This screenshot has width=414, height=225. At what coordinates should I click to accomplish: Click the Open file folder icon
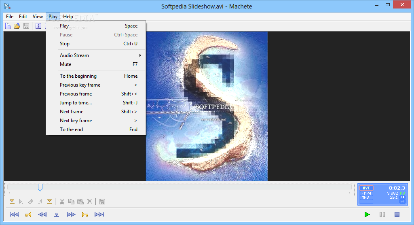click(17, 26)
